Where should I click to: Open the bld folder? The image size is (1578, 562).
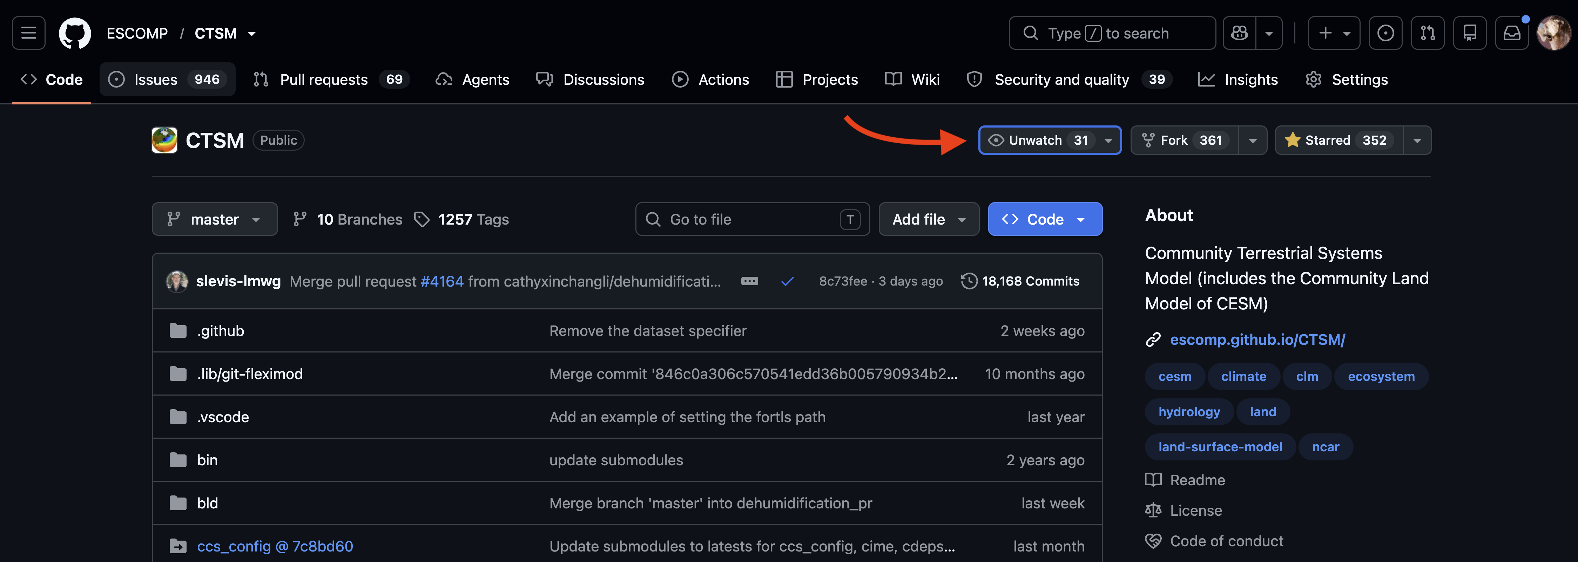[x=207, y=503]
